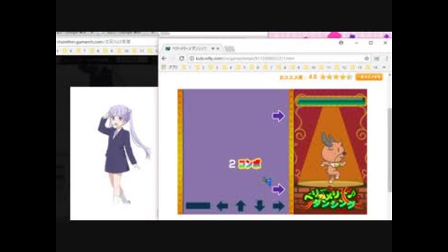Image resolution: width=448 pixels, height=252 pixels.
Task: Focus the gamerch.com address bar in back window
Action: pos(107,42)
